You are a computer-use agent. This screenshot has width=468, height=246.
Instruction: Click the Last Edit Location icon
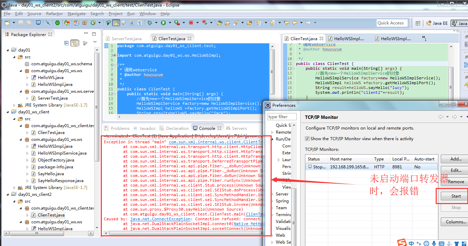[x=286, y=23]
